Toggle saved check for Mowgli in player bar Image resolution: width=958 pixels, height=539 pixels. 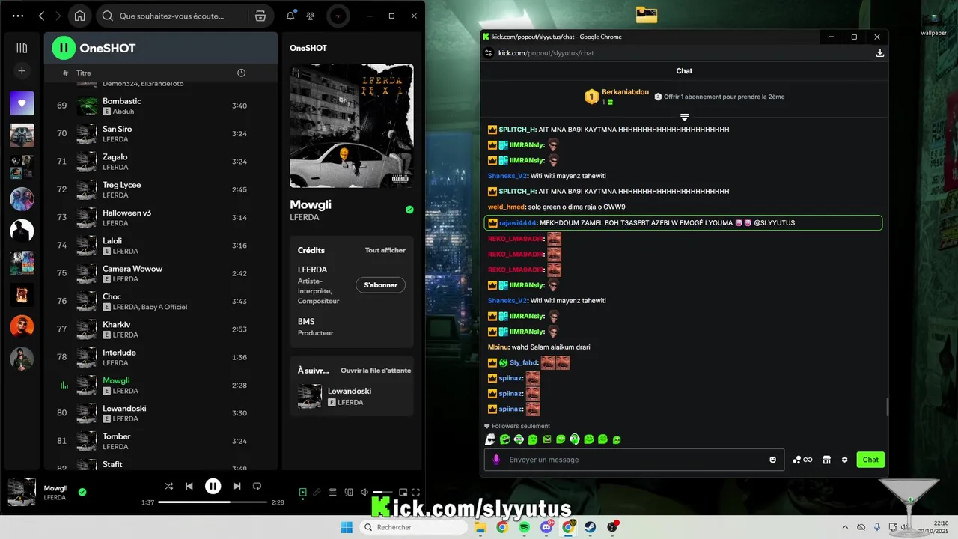point(82,492)
